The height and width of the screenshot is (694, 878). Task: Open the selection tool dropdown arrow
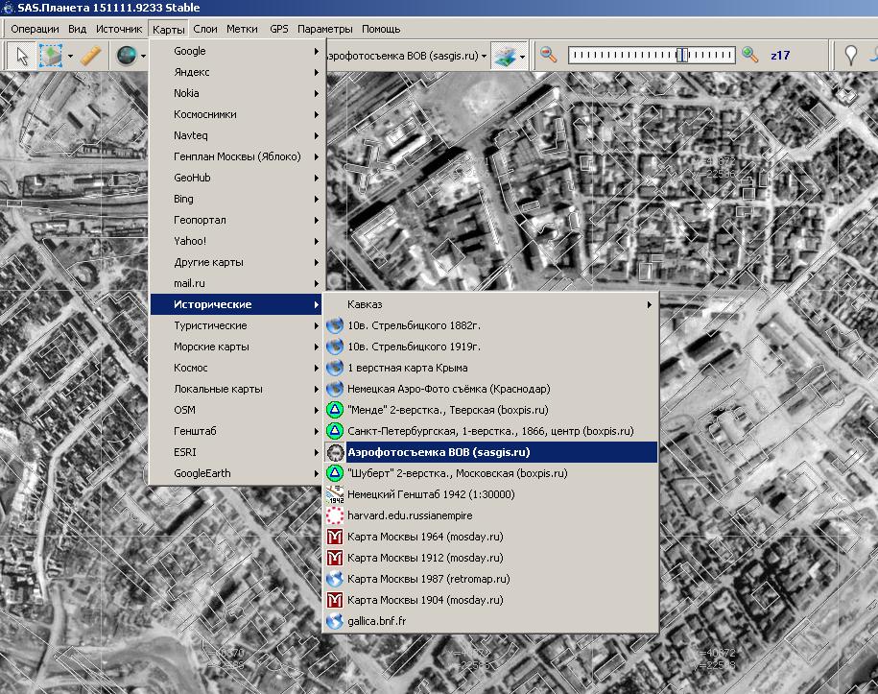coord(70,56)
